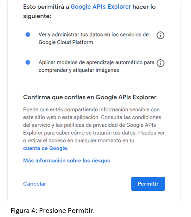Image resolution: width=191 pixels, height=217 pixels.
Task: Open the Google APIs Explorer link in heading
Action: 101,7
